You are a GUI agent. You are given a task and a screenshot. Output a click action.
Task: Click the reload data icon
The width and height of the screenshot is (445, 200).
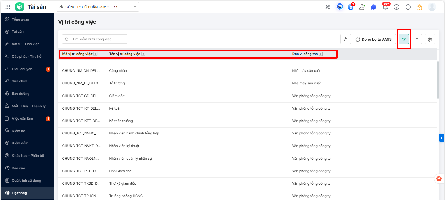[346, 39]
